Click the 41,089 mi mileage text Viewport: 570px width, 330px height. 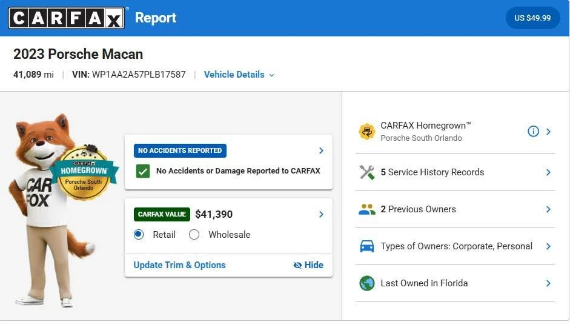33,75
